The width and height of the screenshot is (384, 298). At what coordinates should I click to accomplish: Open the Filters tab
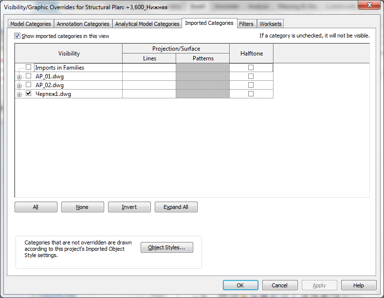[x=246, y=24]
